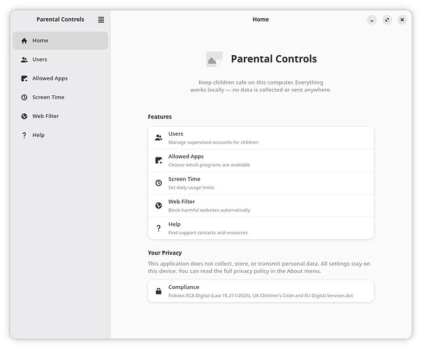422x349 pixels.
Task: Click the Allowed Apps icon in sidebar
Action: [x=24, y=78]
